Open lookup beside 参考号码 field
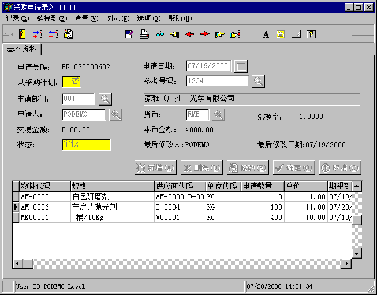 point(258,81)
